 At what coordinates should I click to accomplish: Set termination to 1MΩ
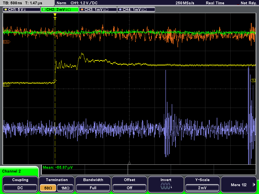[x=65, y=188]
